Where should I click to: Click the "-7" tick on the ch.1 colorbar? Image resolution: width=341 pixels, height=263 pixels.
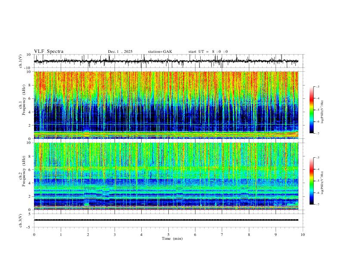[317, 133]
